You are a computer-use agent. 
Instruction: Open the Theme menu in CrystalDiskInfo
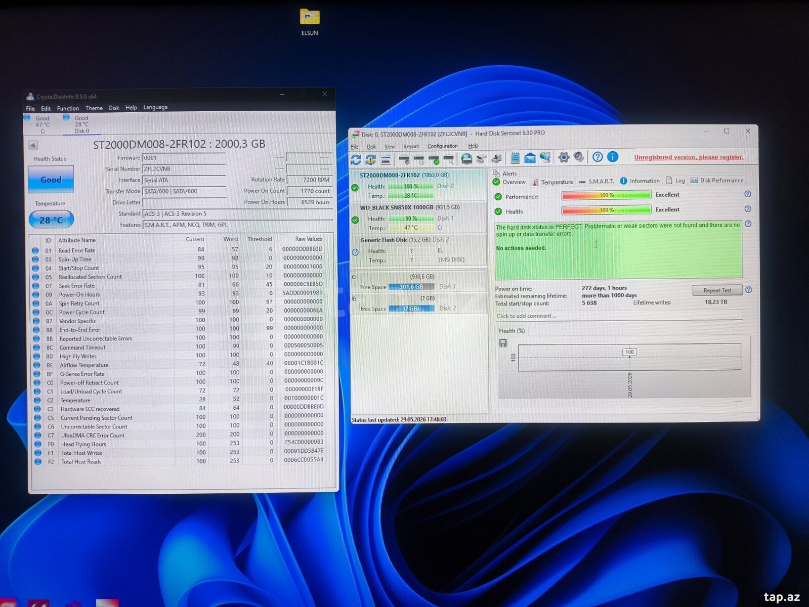click(x=94, y=108)
